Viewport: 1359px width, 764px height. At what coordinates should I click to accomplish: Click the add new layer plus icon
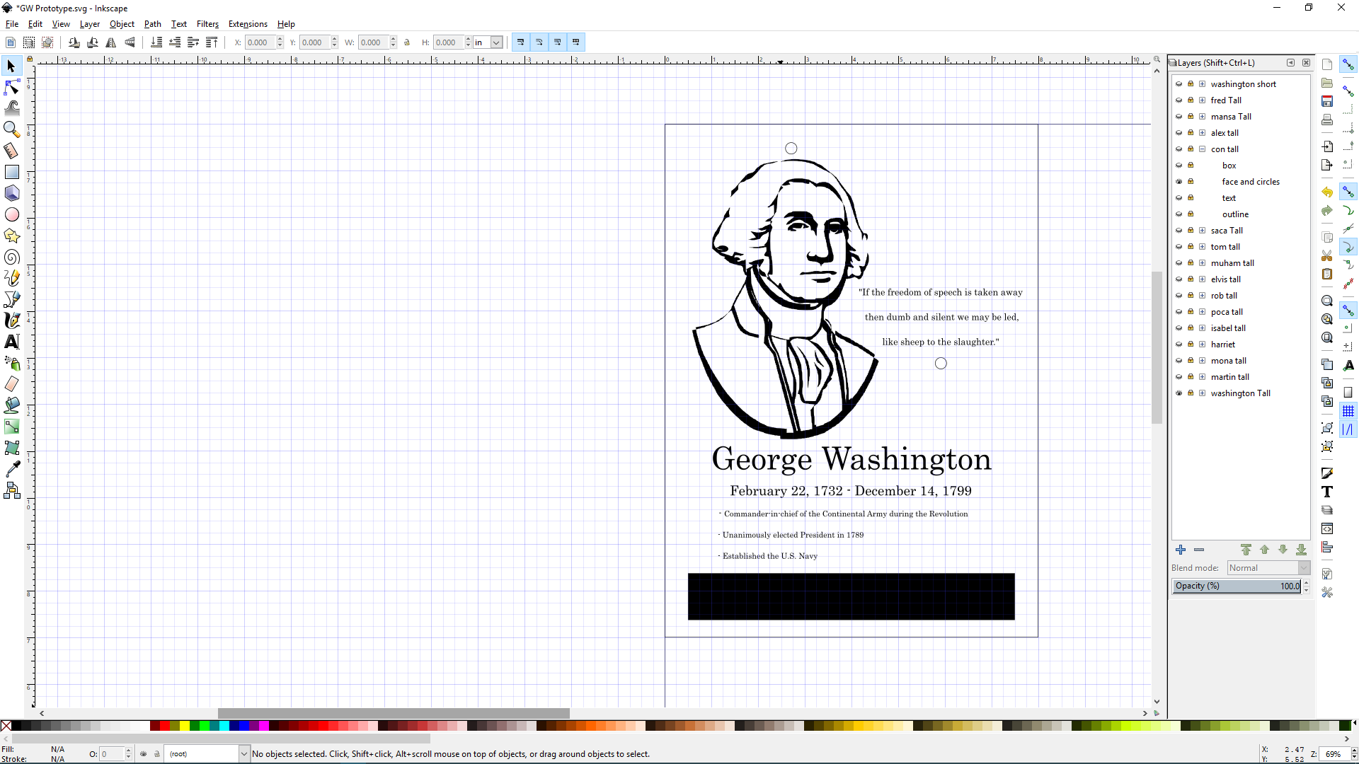1180,550
